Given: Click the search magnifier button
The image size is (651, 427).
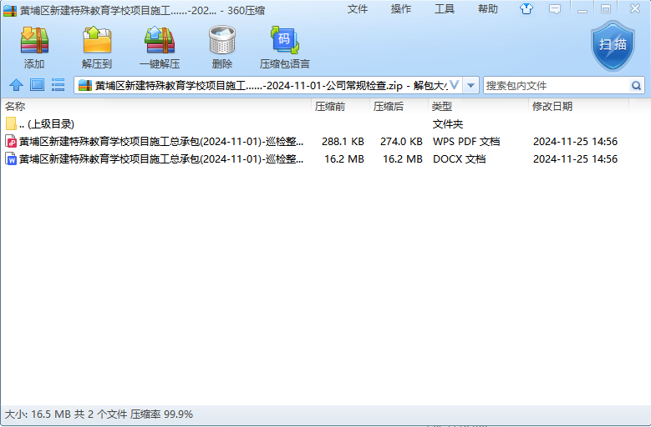Looking at the screenshot, I should 636,85.
